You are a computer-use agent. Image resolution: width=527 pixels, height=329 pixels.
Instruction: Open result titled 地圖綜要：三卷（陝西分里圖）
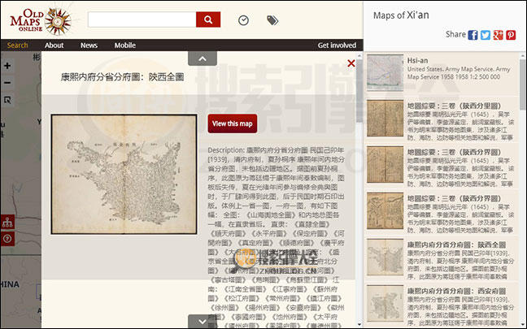455,106
